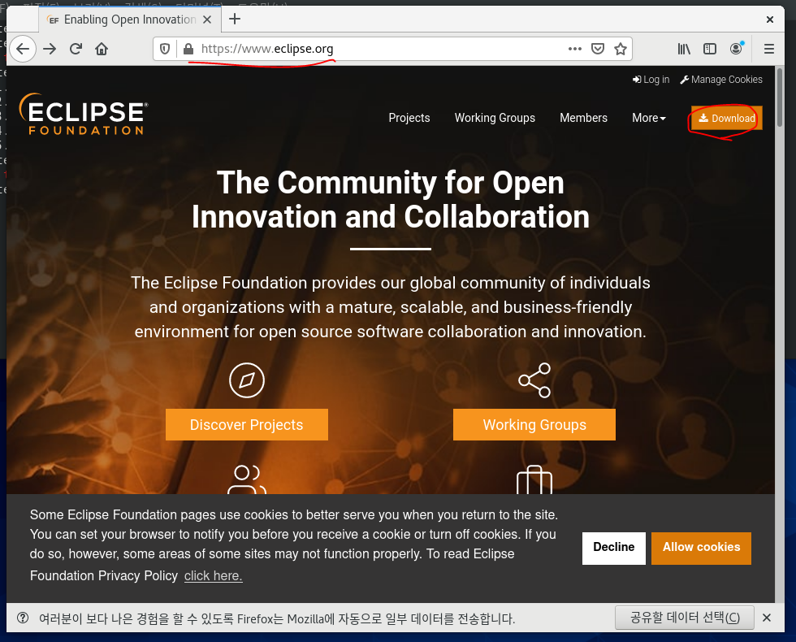Open tracking protection shield icon
This screenshot has height=642, width=796.
[164, 49]
